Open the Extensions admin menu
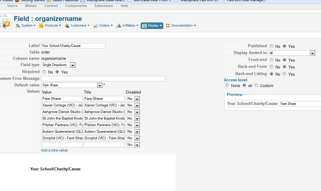Image resolution: width=321 pixels, height=191 pixels. click(104, 6)
